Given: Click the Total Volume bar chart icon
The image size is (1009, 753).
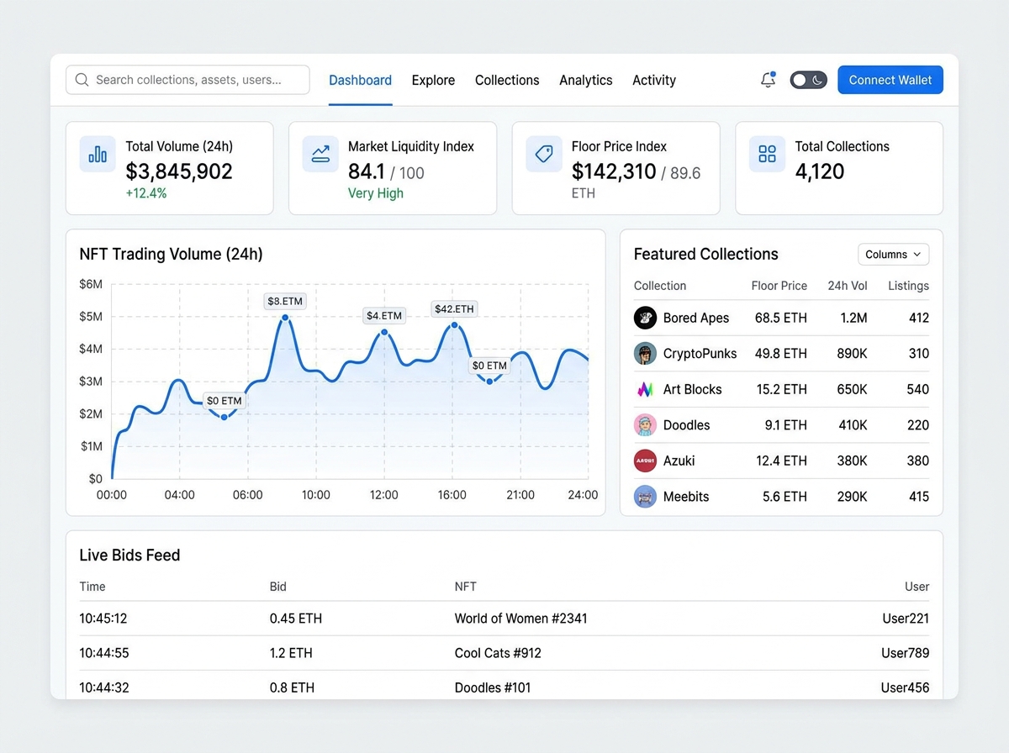Looking at the screenshot, I should pos(98,154).
